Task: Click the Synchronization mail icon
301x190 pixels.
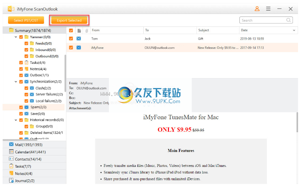Action: 26,82
